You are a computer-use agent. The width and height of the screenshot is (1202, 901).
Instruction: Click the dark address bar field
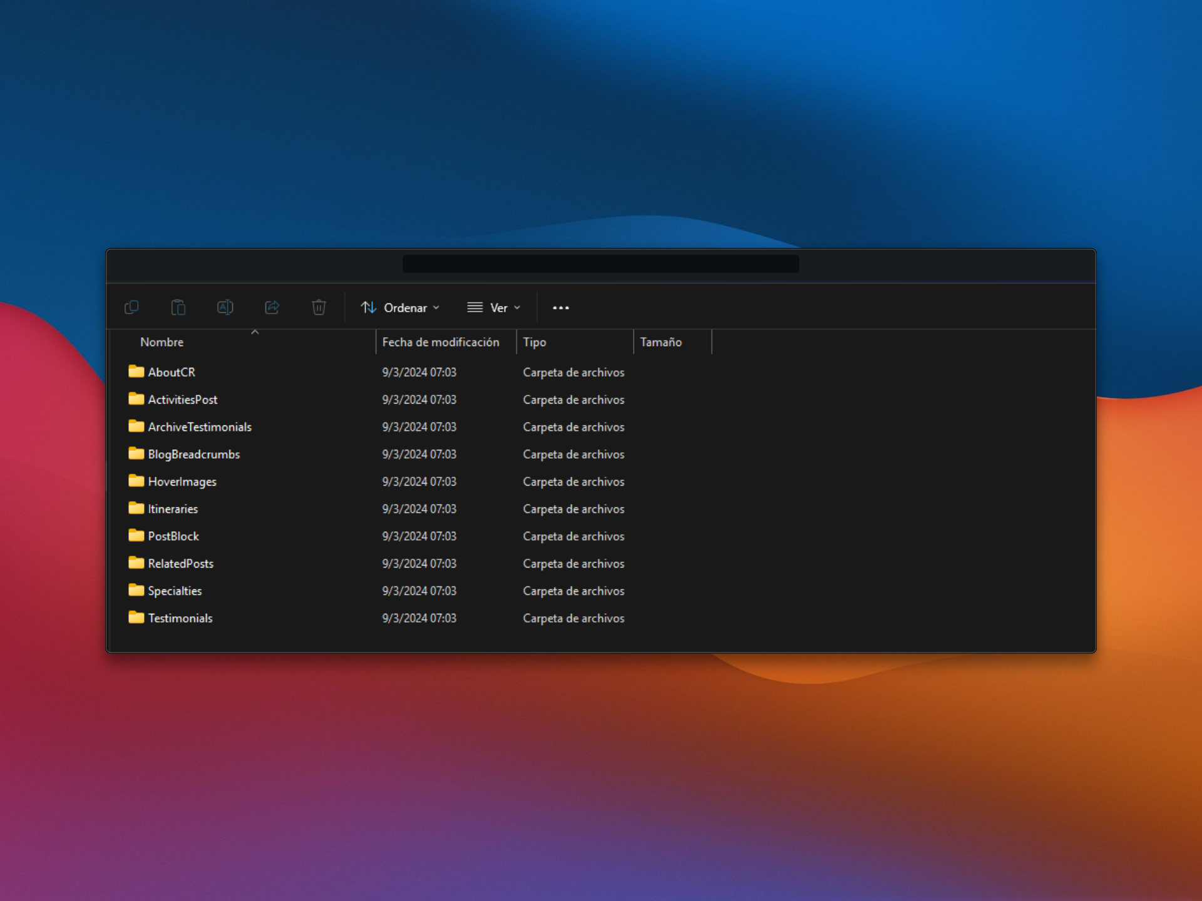point(601,264)
